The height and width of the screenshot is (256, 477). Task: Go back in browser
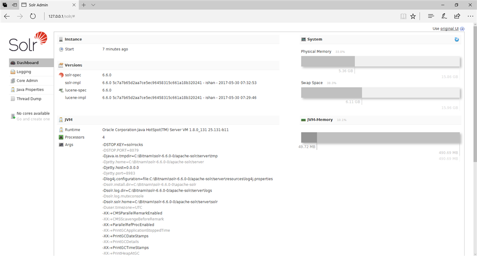7,16
